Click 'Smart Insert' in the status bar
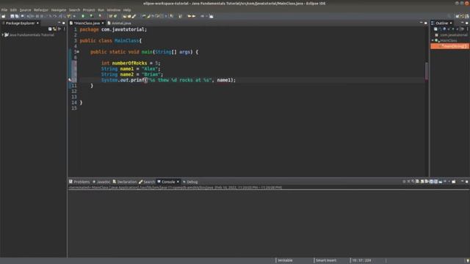470x264 pixels. pos(326,260)
